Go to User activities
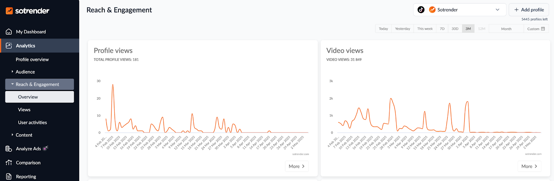This screenshot has width=554, height=181. coord(33,122)
